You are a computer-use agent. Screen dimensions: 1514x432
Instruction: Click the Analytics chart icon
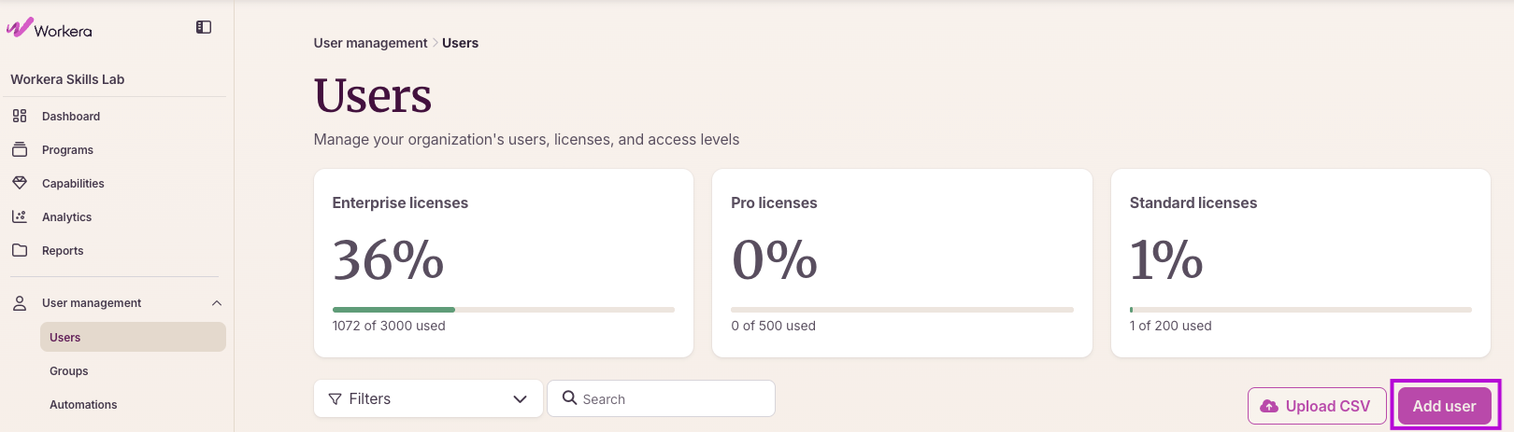click(20, 216)
